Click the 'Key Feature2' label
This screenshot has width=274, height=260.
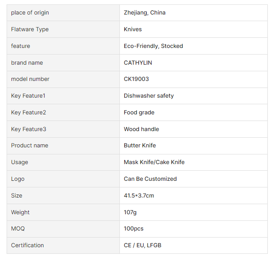[29, 113]
